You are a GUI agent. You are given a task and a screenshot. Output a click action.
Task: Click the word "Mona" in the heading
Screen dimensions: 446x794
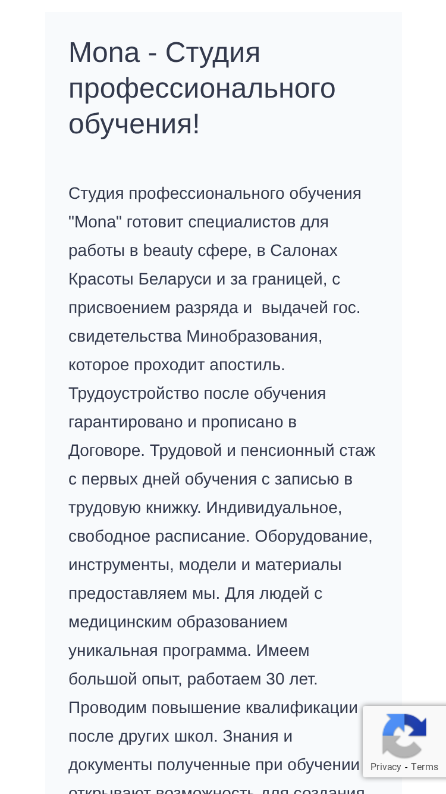104,52
